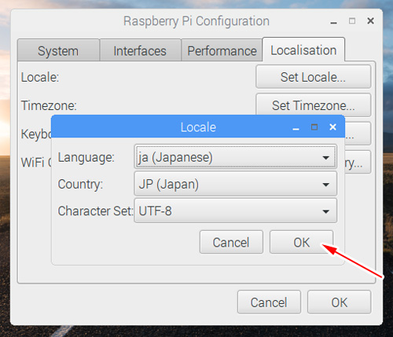Click the Set Timezone... button
This screenshot has width=393, height=337.
[x=314, y=105]
